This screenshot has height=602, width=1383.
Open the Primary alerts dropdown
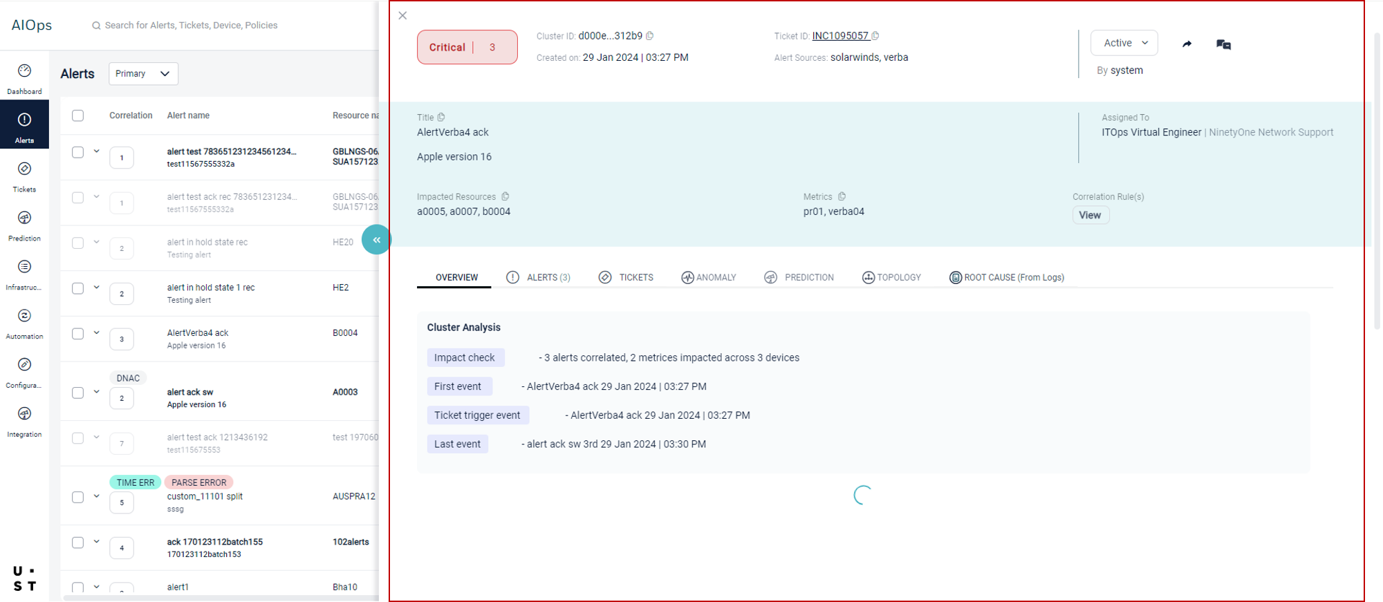[x=143, y=74]
